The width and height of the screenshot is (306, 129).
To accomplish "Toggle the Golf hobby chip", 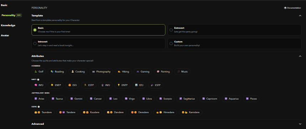I will point(39,71).
